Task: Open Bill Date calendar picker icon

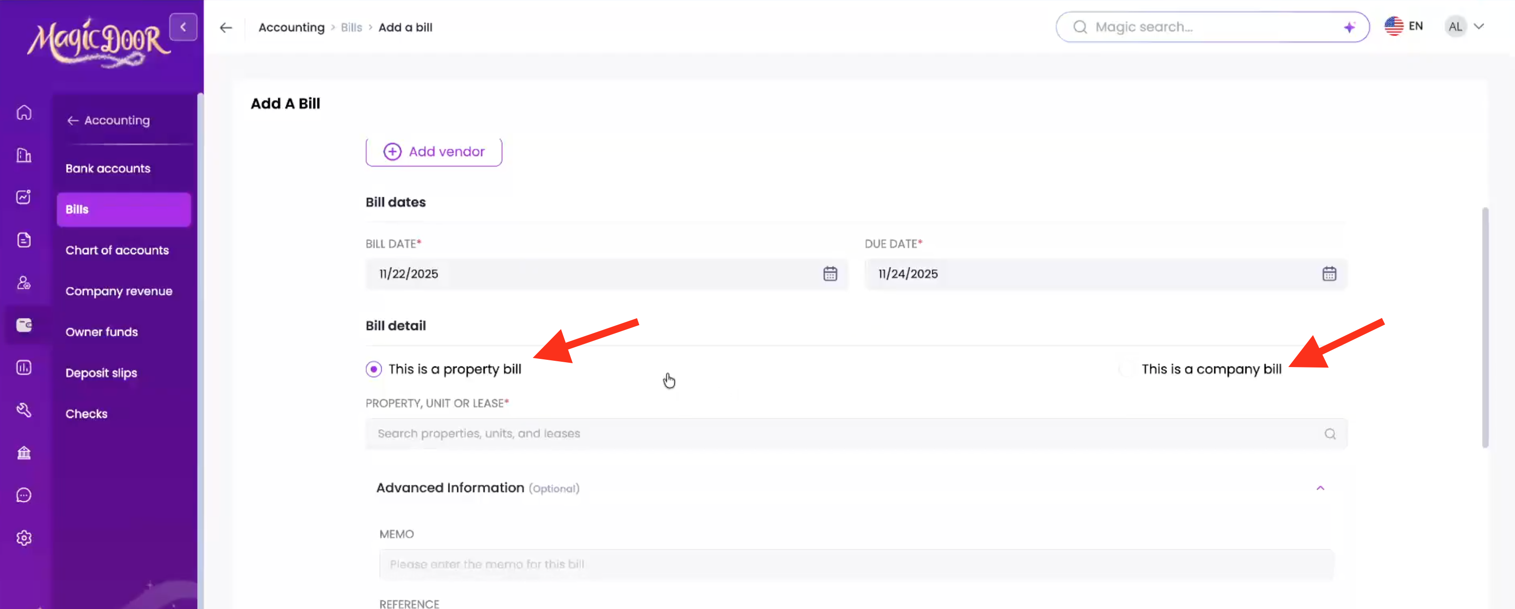Action: click(830, 274)
